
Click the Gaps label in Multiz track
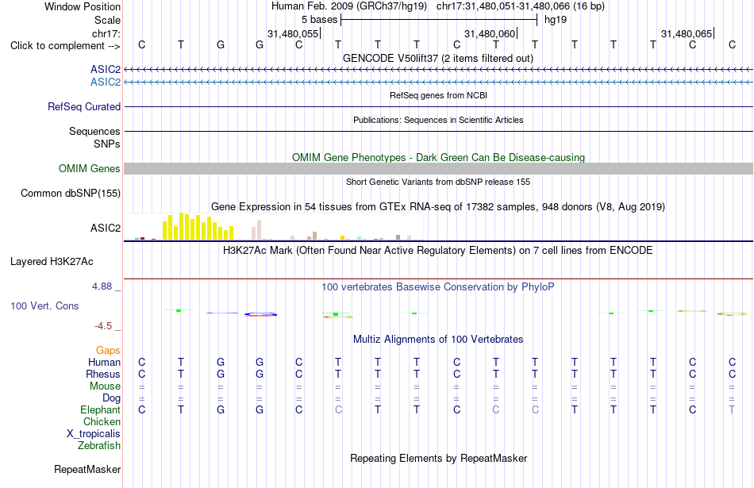[x=108, y=351]
